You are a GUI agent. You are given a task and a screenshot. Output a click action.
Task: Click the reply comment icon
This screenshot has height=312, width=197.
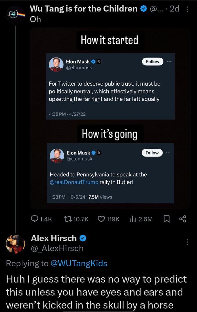tap(35, 219)
